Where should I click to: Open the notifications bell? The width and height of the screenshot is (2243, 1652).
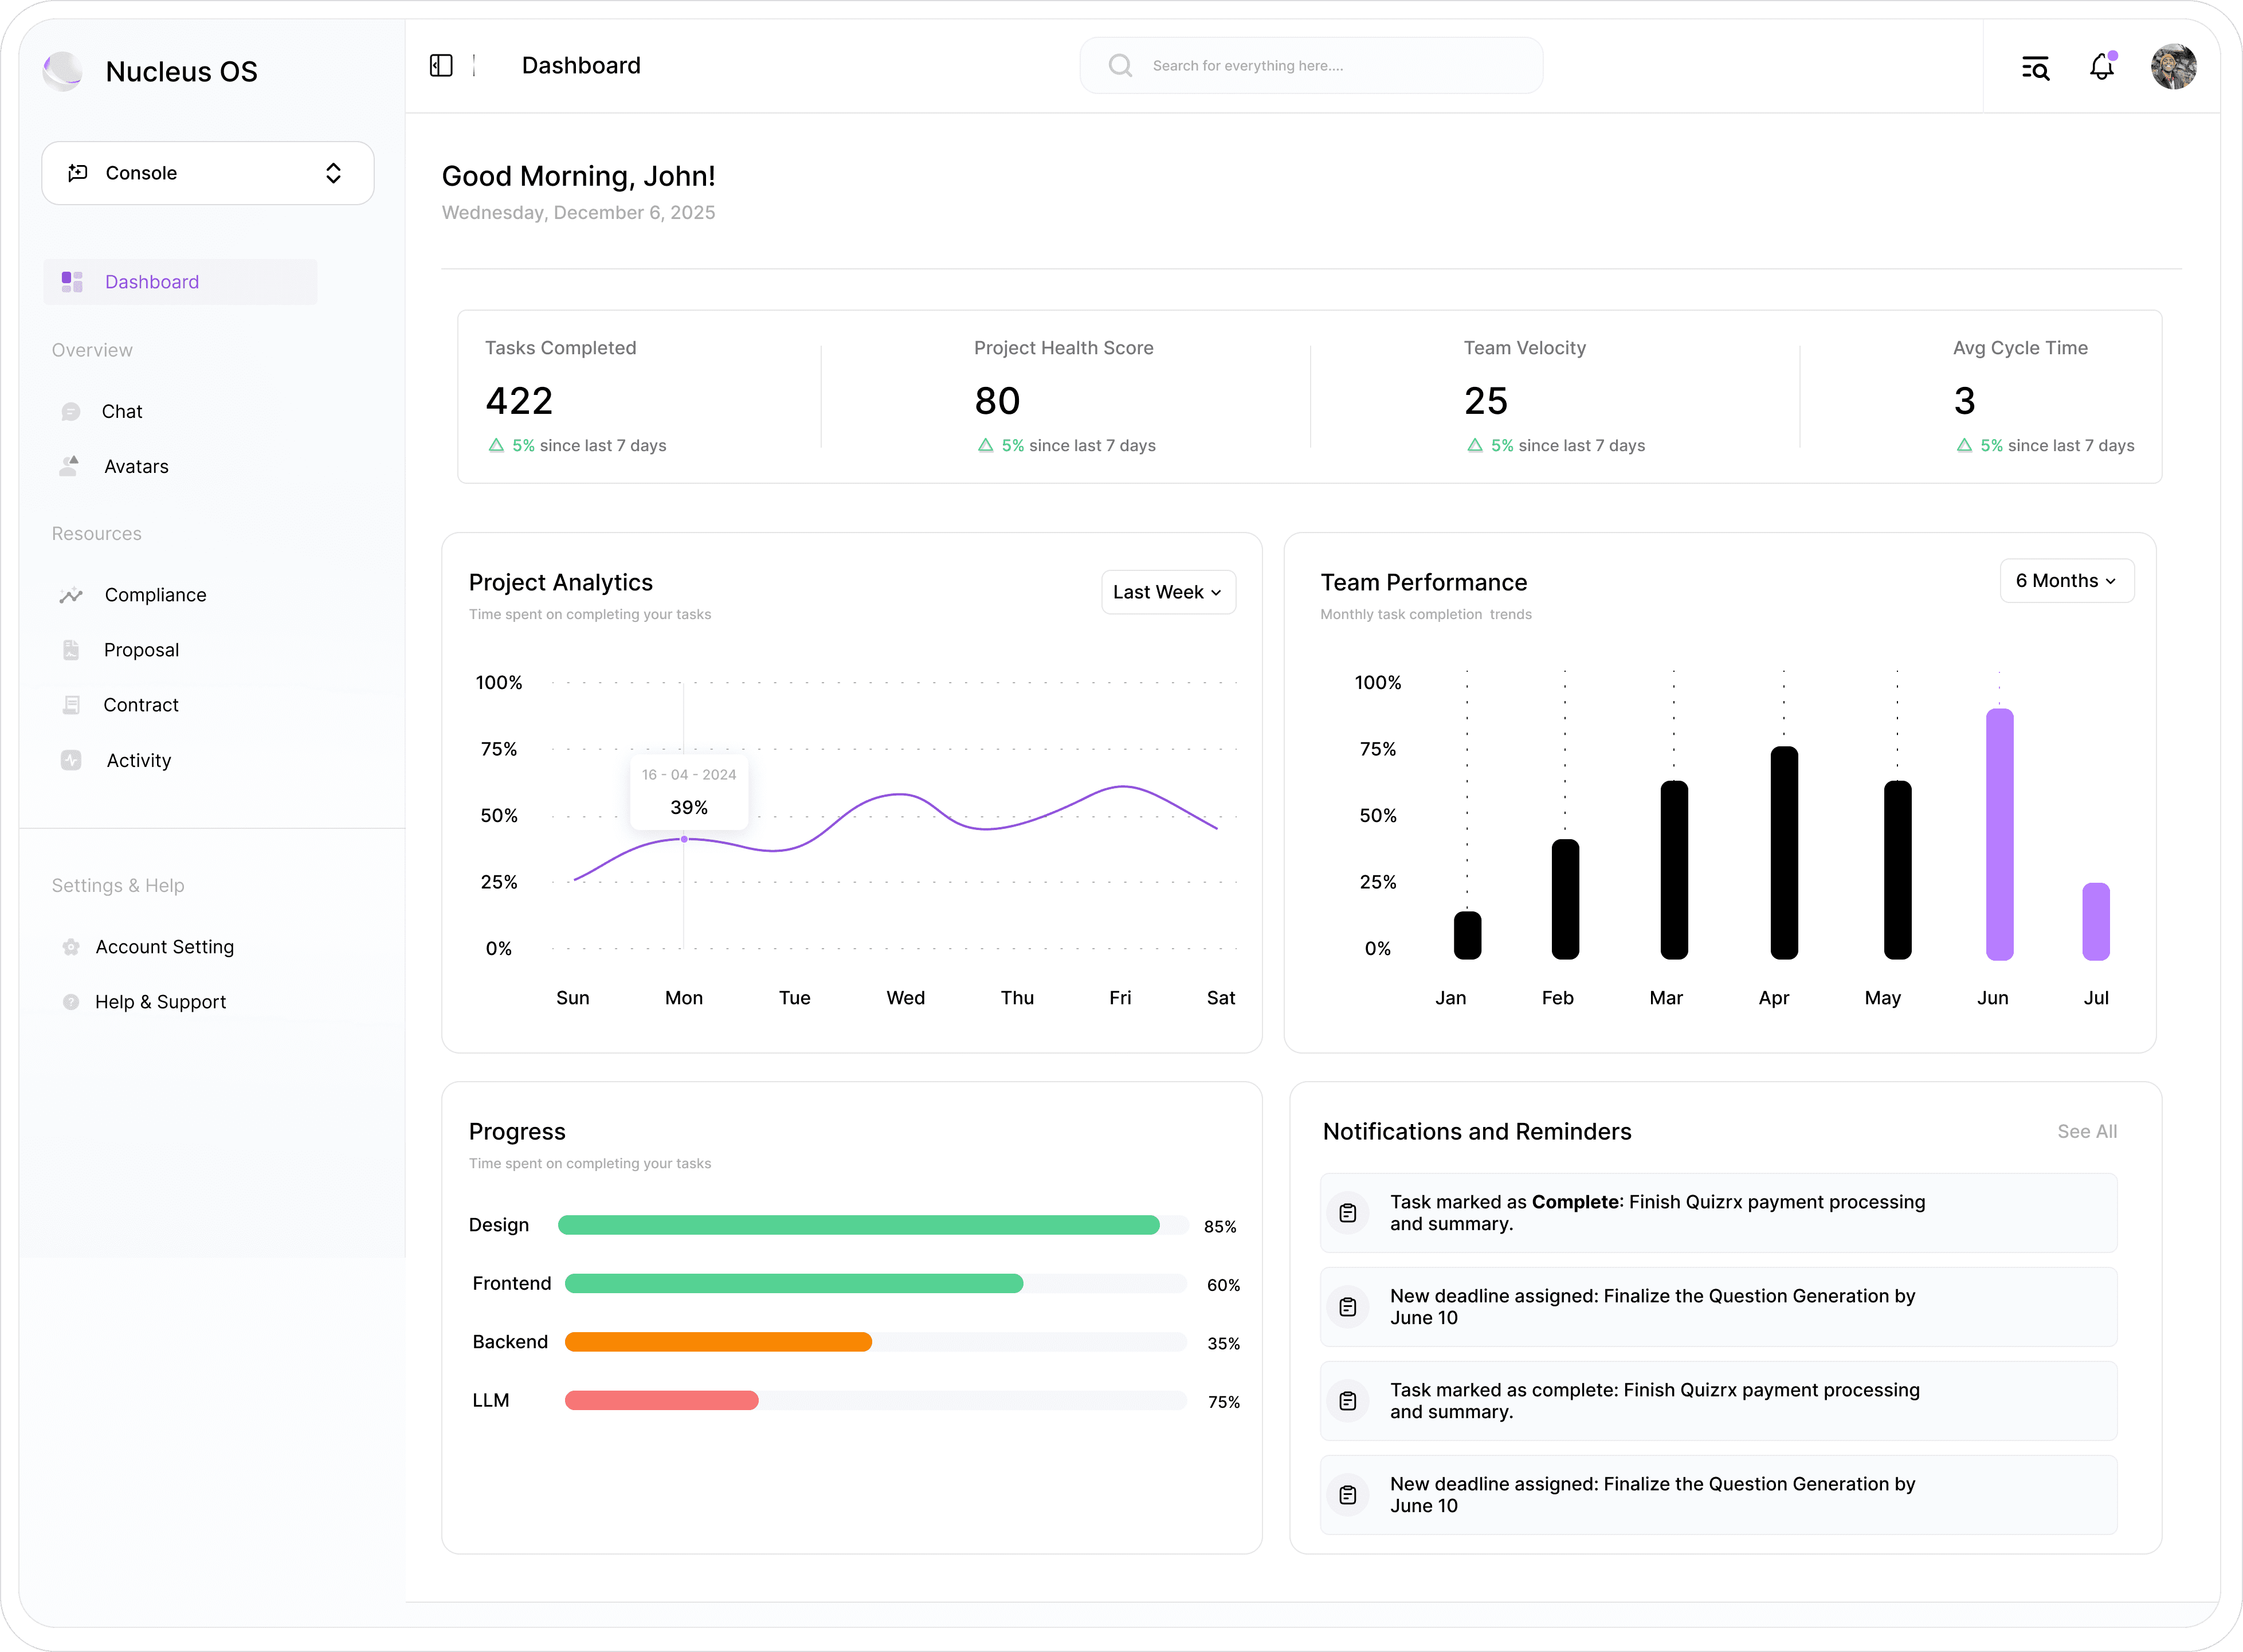(2102, 67)
